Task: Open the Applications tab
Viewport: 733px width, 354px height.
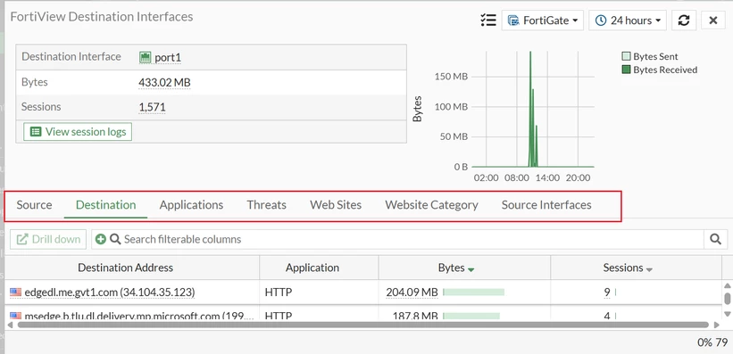Action: 191,205
